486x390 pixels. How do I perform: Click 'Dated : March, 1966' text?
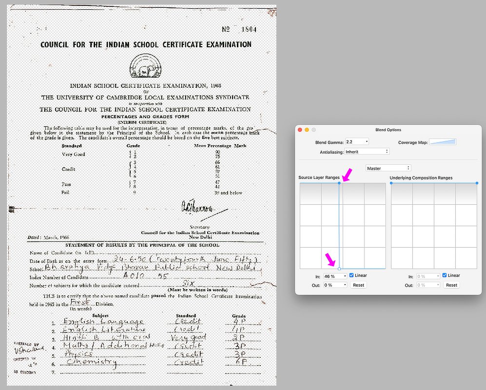point(48,237)
